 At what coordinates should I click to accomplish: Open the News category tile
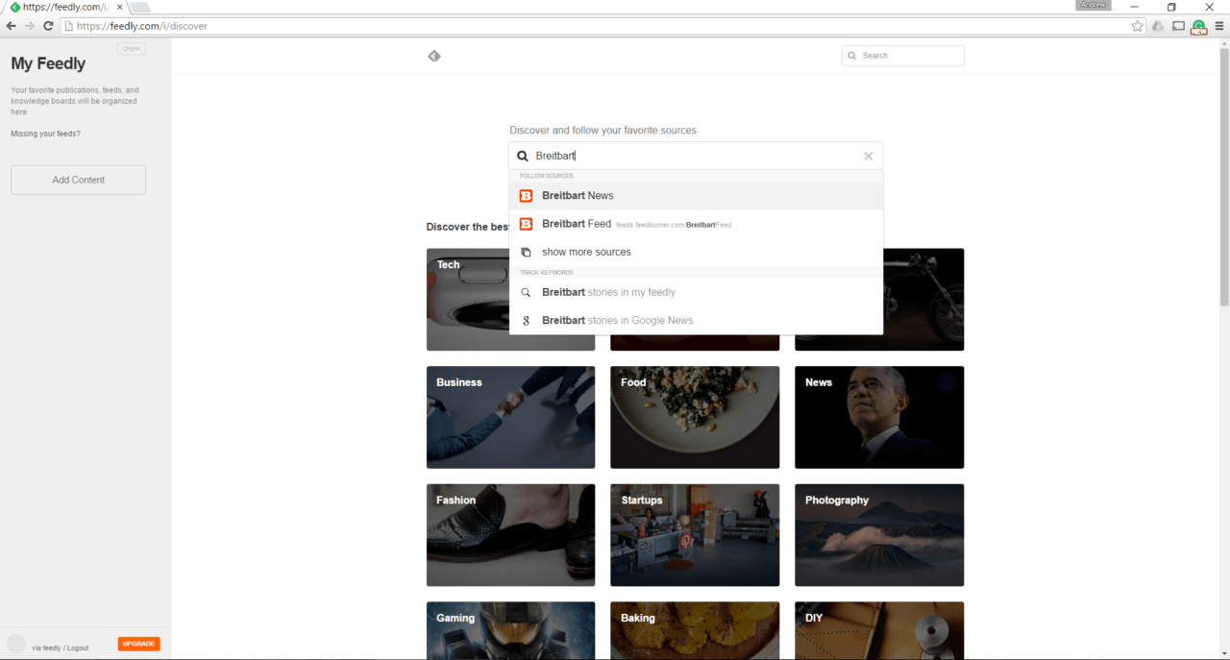pos(879,417)
